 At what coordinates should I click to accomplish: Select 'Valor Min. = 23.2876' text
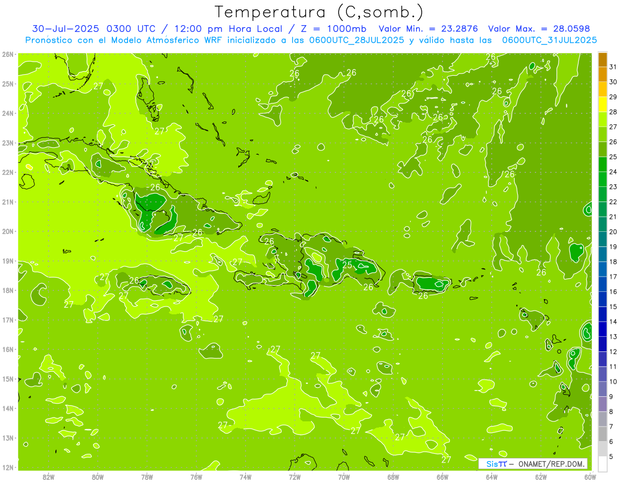coord(428,29)
